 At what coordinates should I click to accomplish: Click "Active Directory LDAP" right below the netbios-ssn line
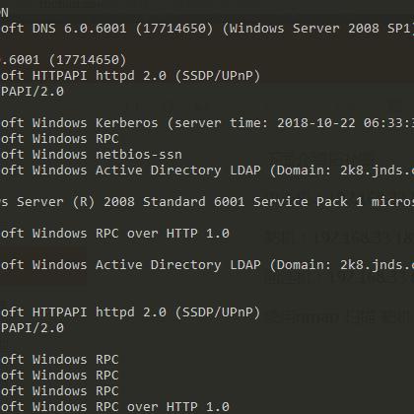pyautogui.click(x=178, y=171)
